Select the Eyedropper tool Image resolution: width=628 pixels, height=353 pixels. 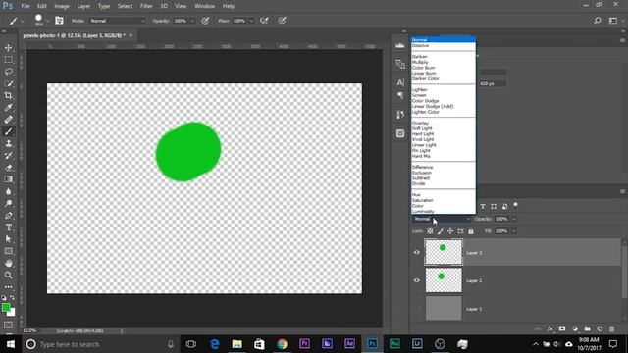[x=8, y=107]
